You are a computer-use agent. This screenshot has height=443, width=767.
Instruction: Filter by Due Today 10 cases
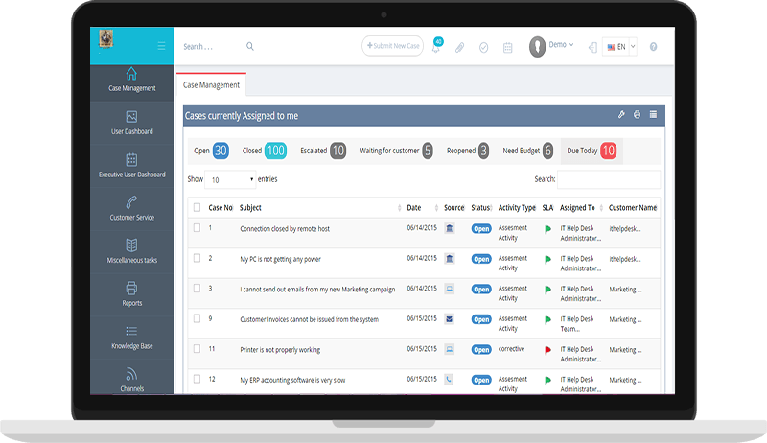(592, 151)
